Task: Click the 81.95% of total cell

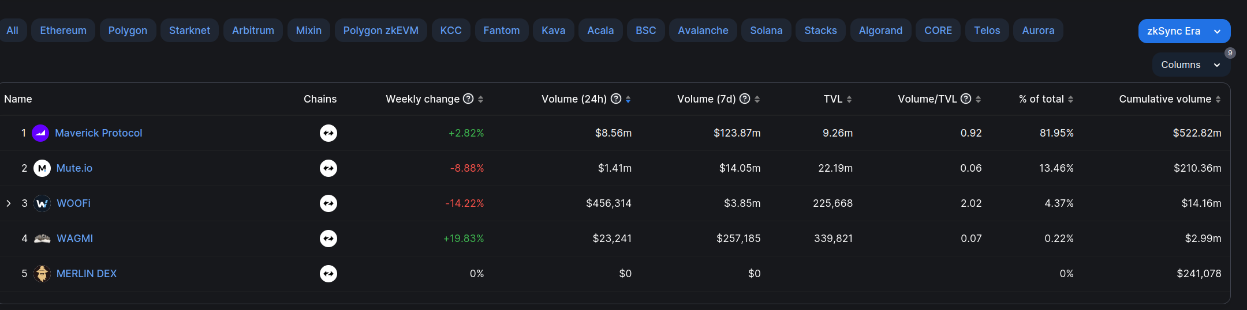Action: (1056, 133)
